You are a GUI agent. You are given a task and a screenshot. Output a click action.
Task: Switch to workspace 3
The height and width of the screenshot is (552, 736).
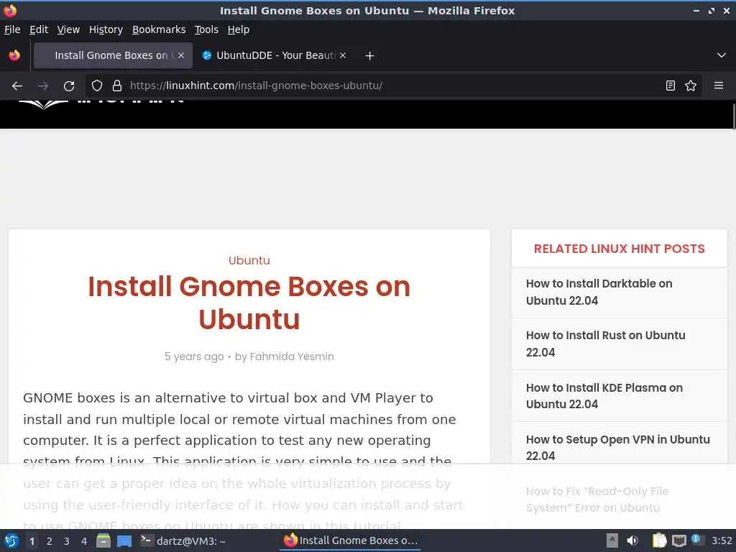[67, 541]
